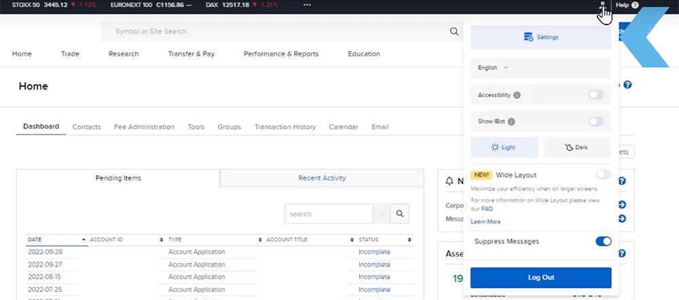Enable the Wide Layout toggle

pos(603,175)
